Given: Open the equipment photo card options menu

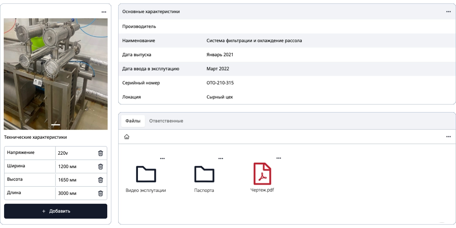Looking at the screenshot, I should [x=104, y=12].
